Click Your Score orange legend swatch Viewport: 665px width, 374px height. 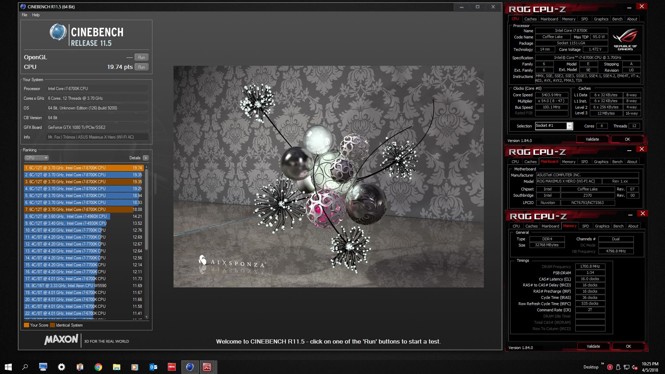26,325
